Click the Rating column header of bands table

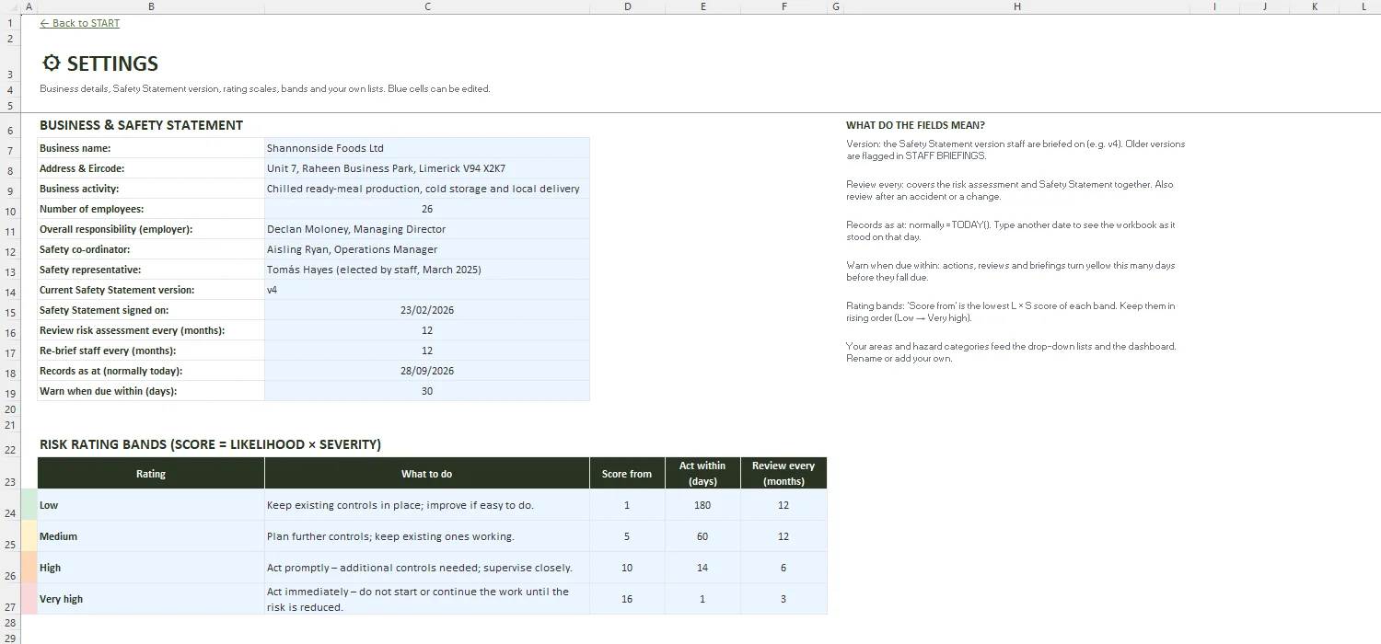click(151, 474)
